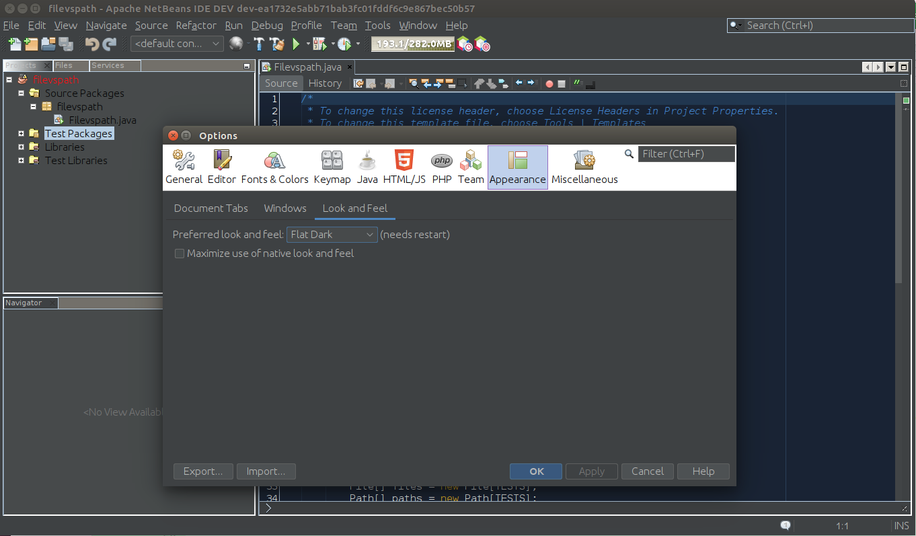This screenshot has width=916, height=536.
Task: Click the Undo arrow in main toolbar
Action: (x=92, y=44)
